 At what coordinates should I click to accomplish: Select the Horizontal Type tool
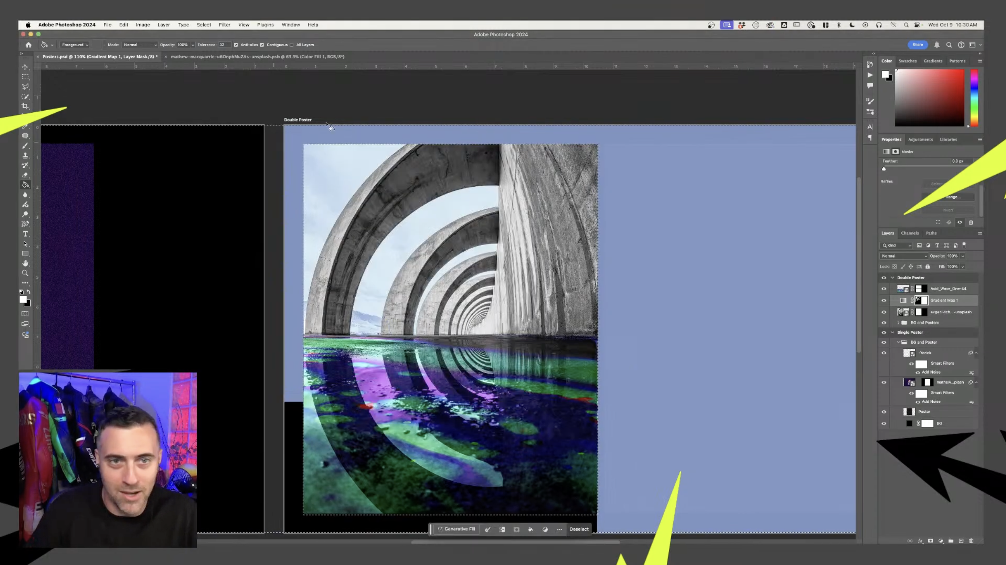[x=25, y=234]
